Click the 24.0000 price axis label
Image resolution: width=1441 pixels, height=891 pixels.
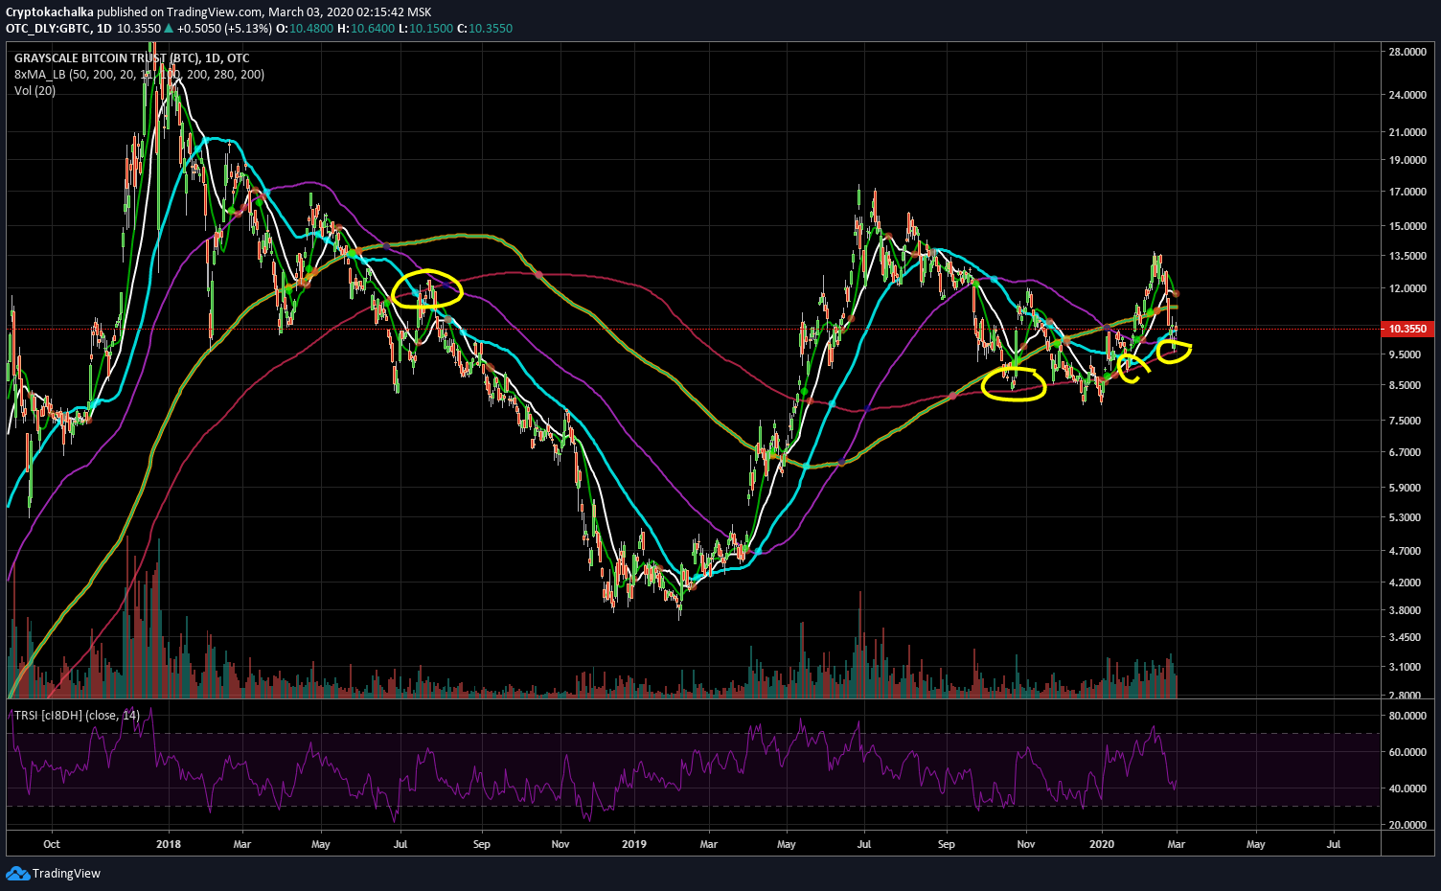[1407, 95]
